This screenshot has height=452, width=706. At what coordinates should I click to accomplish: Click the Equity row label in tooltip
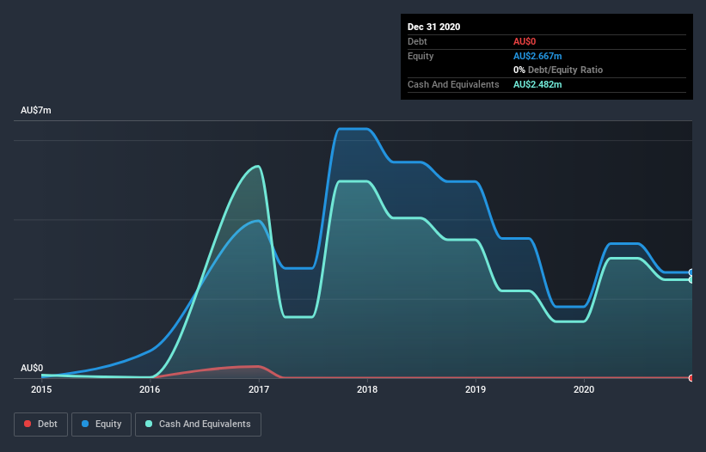pyautogui.click(x=421, y=56)
